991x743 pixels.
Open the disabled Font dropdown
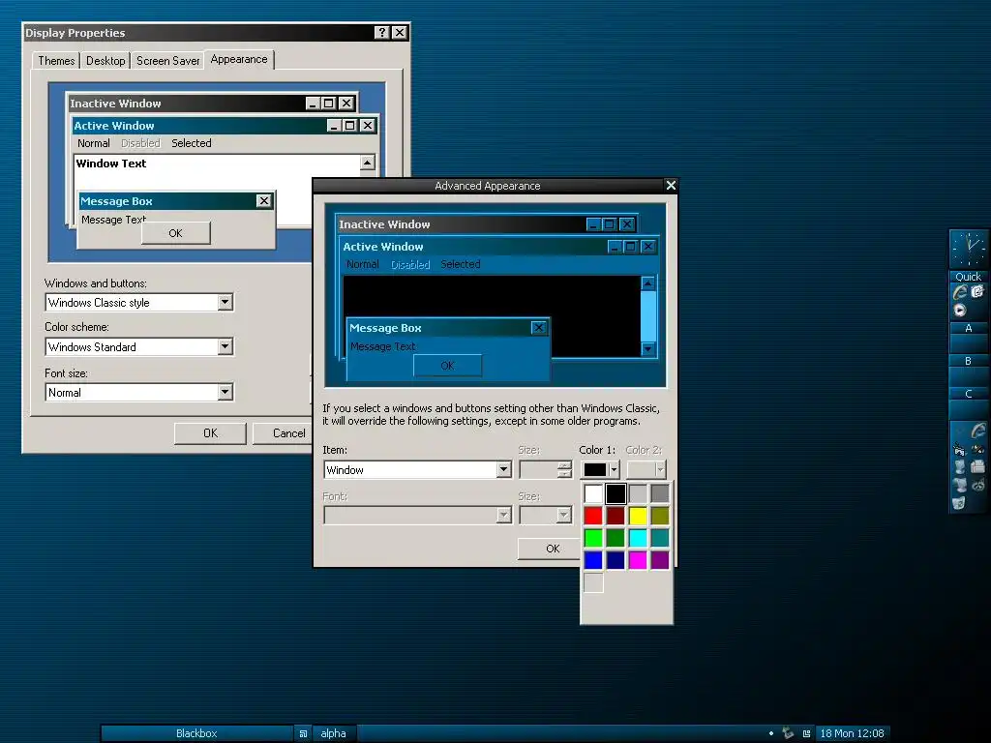418,515
